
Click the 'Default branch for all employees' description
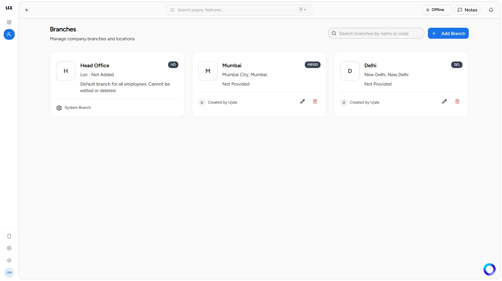[125, 87]
